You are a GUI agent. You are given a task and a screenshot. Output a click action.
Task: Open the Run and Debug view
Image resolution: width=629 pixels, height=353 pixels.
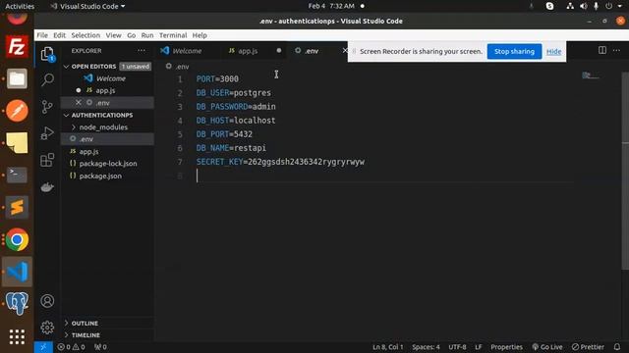click(x=47, y=133)
